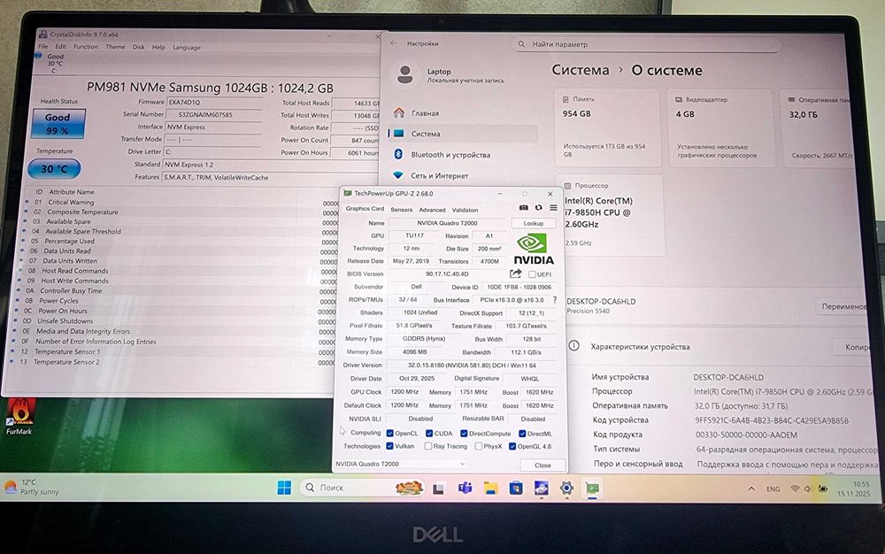
Task: Click the ENG language indicator
Action: [x=773, y=489]
